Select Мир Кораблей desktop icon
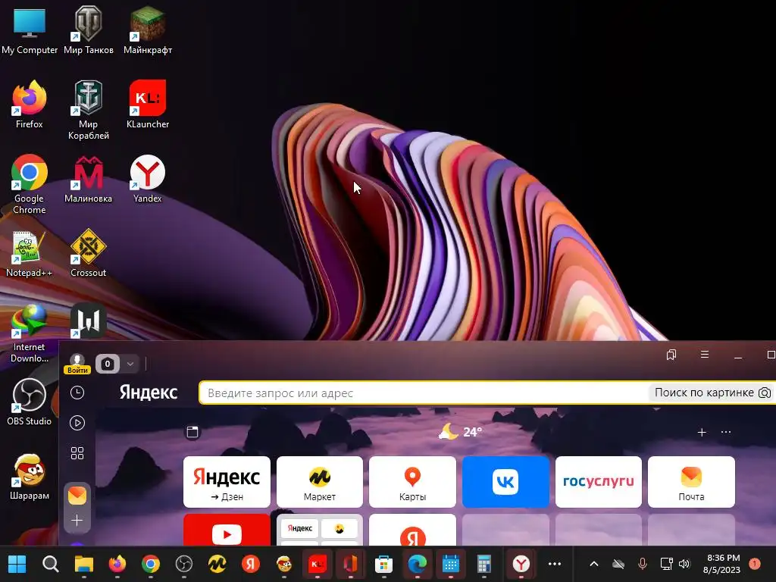Viewport: 776px width, 582px height. point(88,110)
